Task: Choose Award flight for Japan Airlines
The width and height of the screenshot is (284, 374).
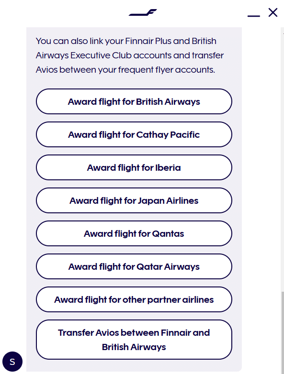Action: pyautogui.click(x=134, y=200)
